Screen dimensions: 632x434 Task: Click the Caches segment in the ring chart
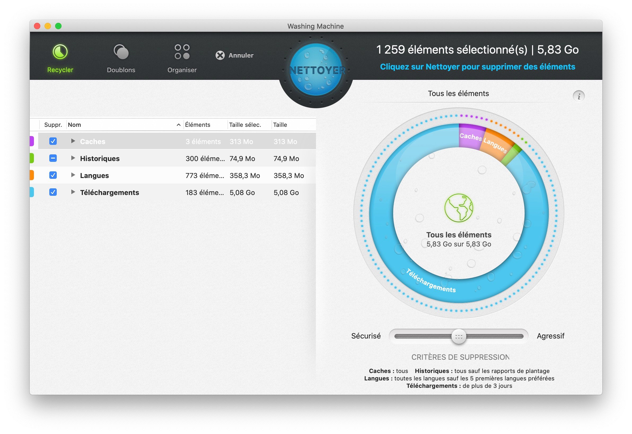(x=472, y=137)
